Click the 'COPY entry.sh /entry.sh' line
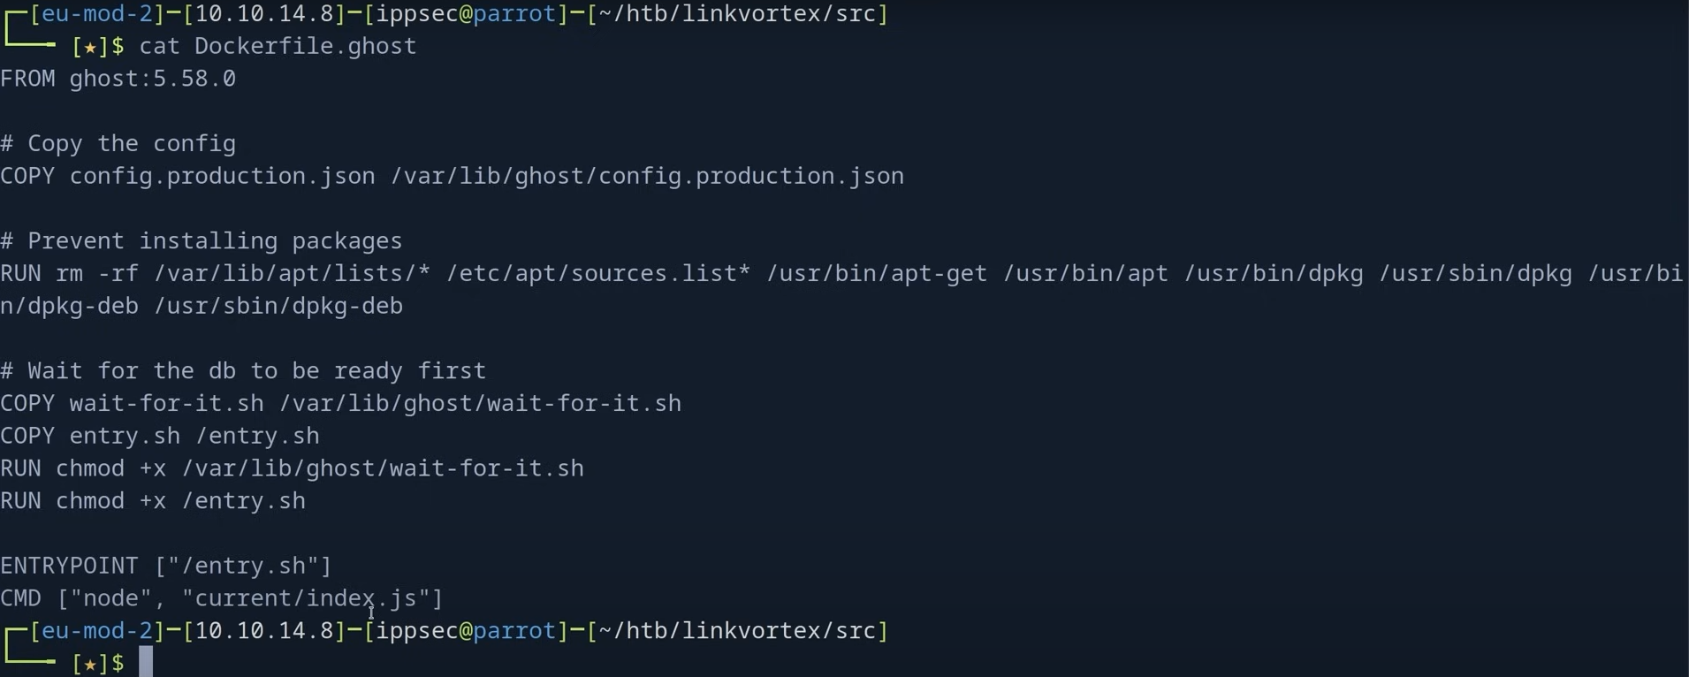This screenshot has width=1689, height=677. click(x=160, y=436)
